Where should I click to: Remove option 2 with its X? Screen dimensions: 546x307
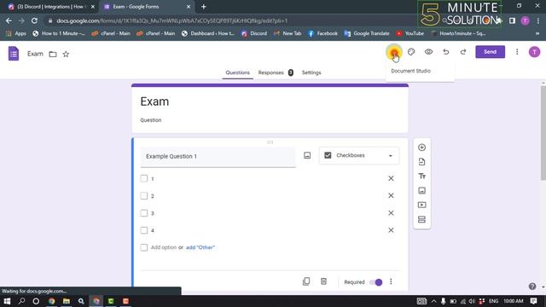391,195
